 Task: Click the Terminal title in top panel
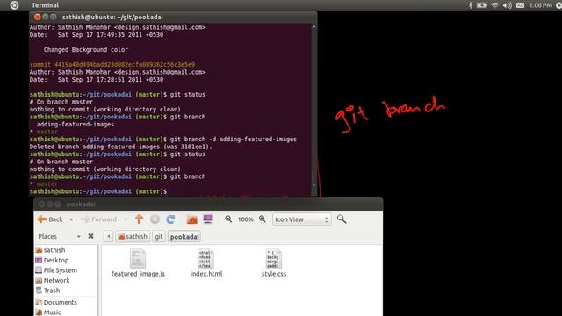pyautogui.click(x=45, y=5)
